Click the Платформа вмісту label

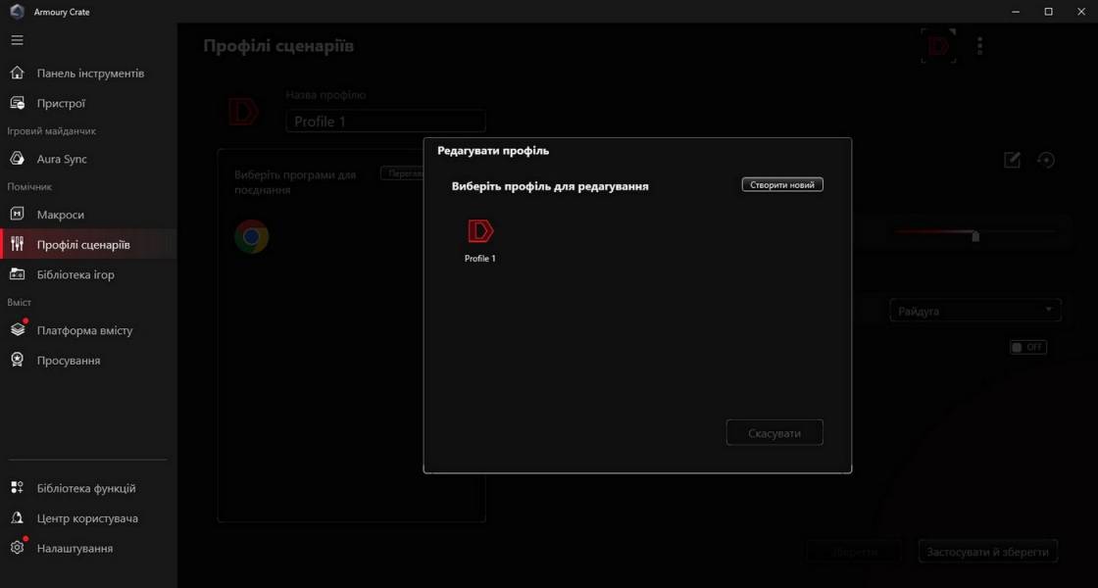(x=84, y=330)
